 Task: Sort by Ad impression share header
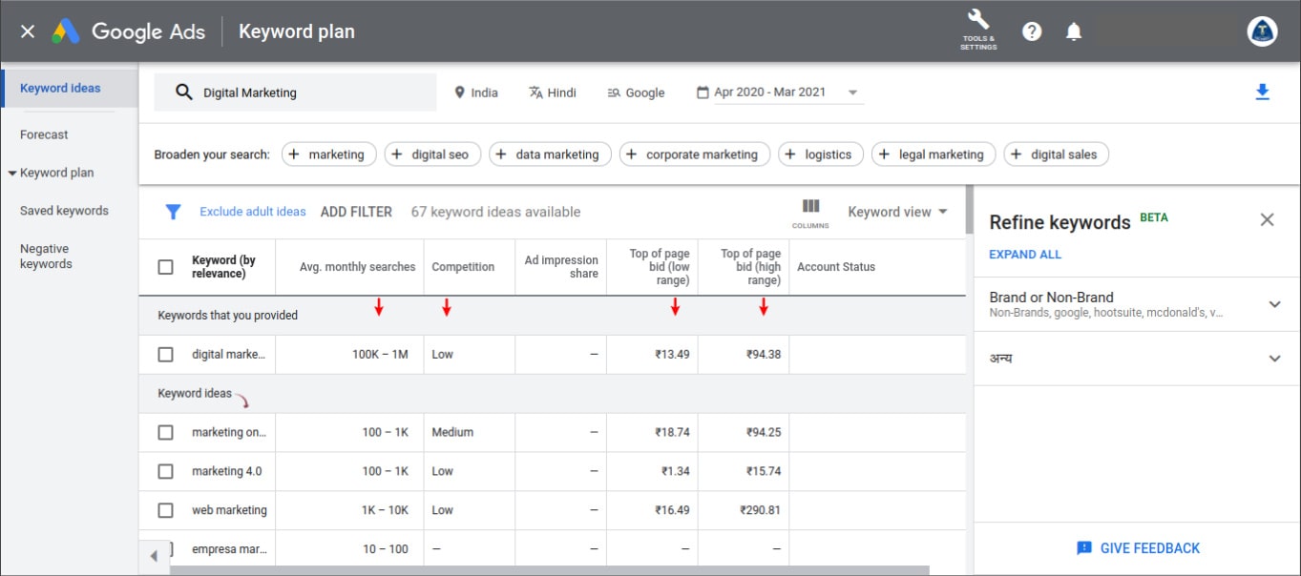click(561, 267)
